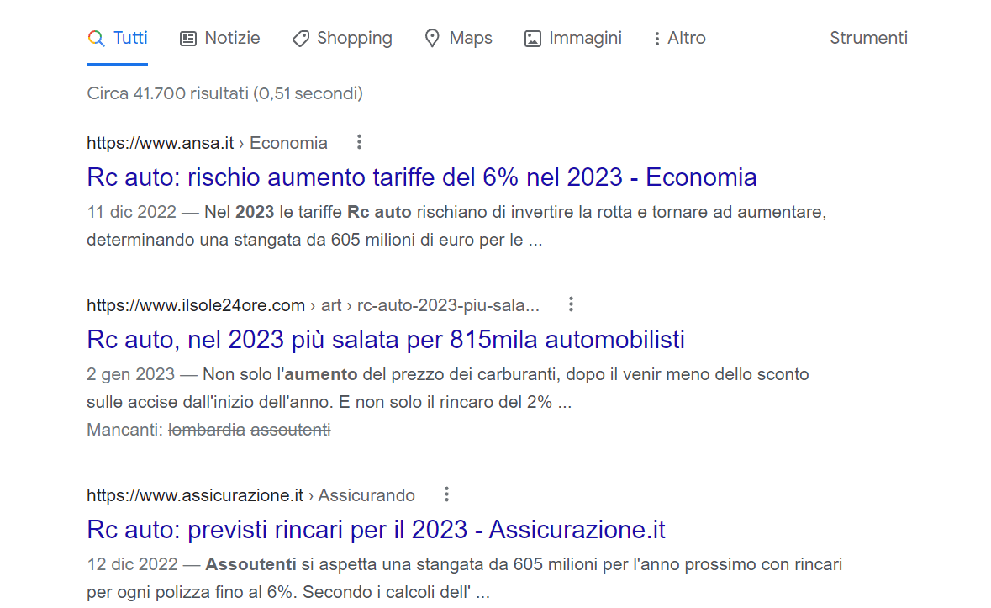This screenshot has height=608, width=991.
Task: Open options menu for assicurazione.it result
Action: pyautogui.click(x=446, y=494)
